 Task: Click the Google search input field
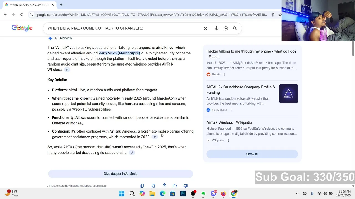tap(125, 28)
